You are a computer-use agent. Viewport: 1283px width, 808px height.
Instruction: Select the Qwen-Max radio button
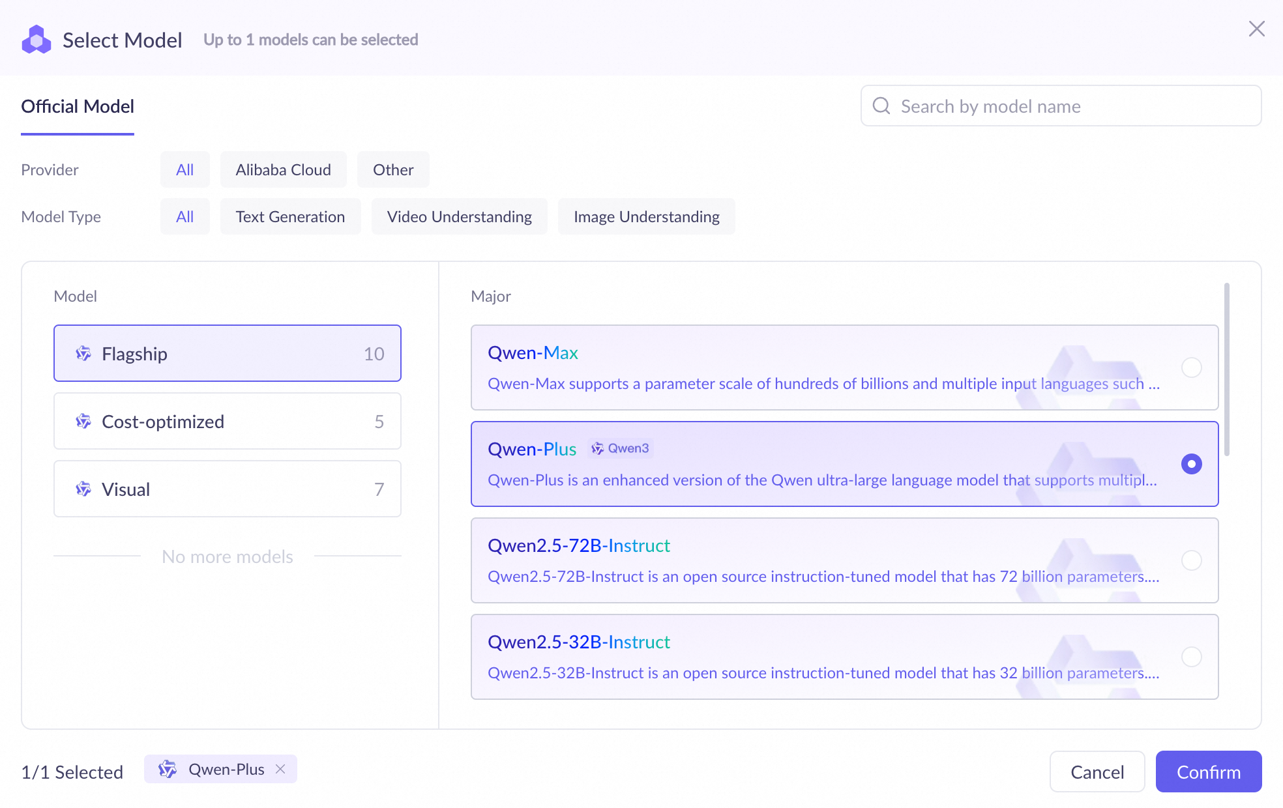(x=1191, y=368)
